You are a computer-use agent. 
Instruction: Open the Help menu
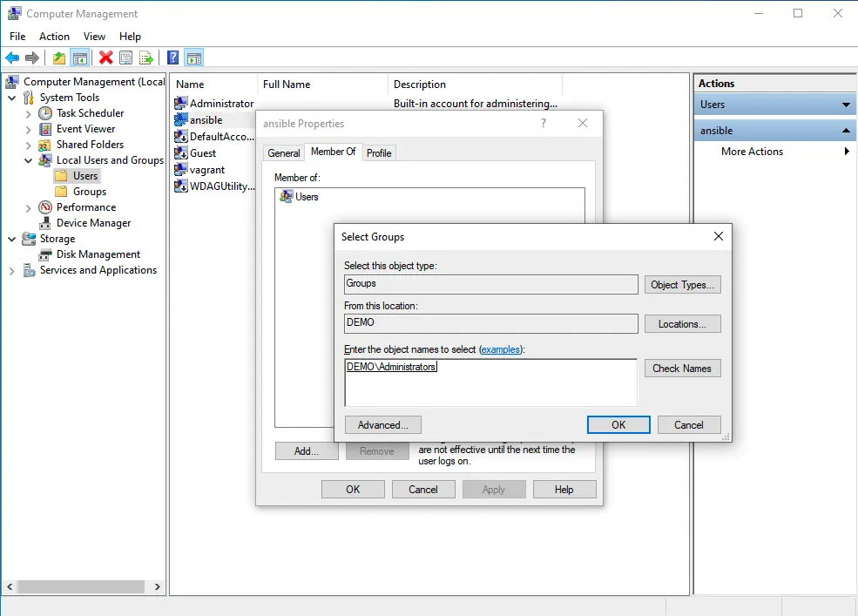click(131, 36)
